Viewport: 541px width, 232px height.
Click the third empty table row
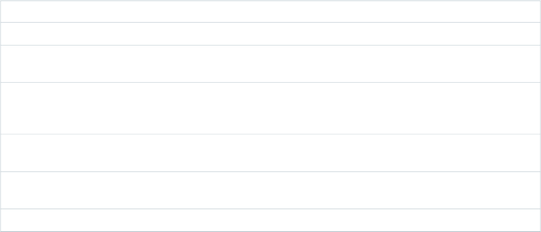point(270,64)
